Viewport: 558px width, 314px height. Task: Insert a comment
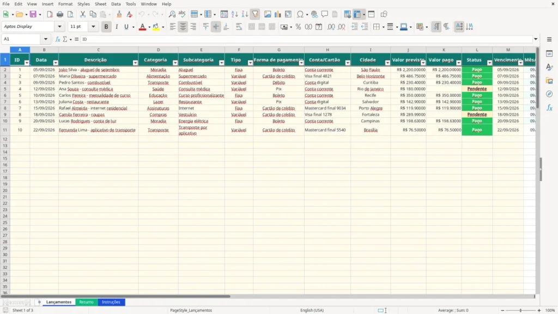coord(325,14)
